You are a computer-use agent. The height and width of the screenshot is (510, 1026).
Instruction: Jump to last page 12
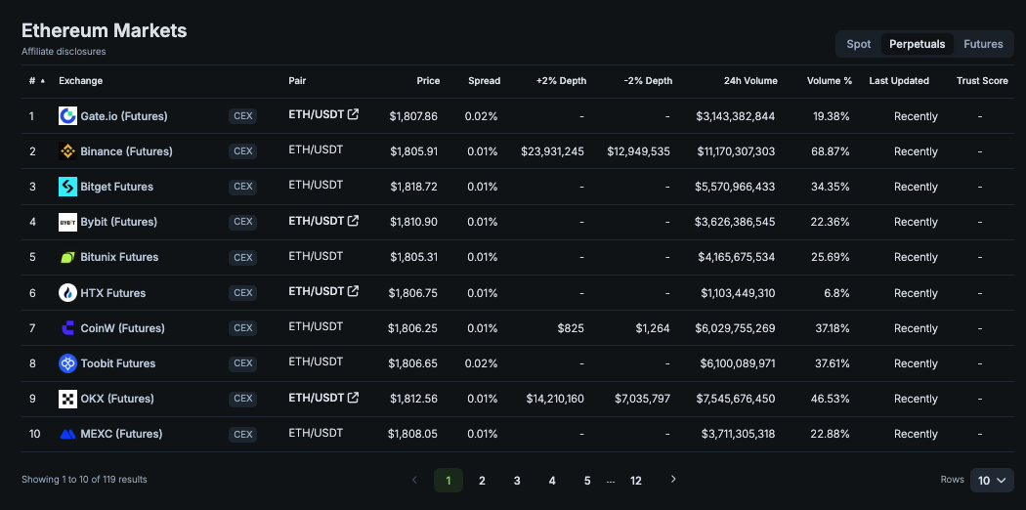(x=636, y=480)
